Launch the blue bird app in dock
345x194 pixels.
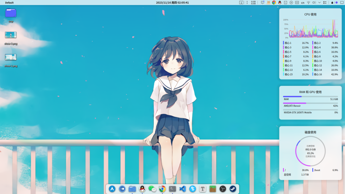coord(192,189)
